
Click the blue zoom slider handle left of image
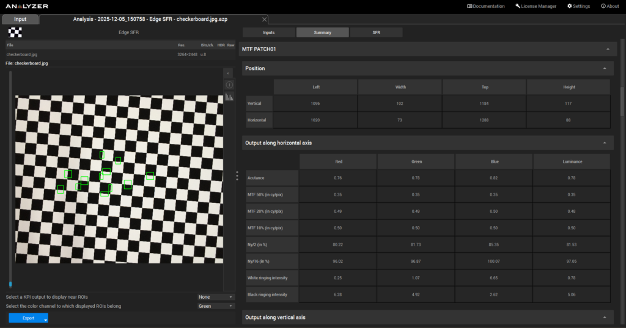pos(10,284)
